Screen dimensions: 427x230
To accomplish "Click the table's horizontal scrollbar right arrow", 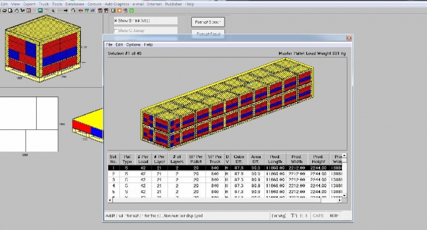I will pos(340,200).
